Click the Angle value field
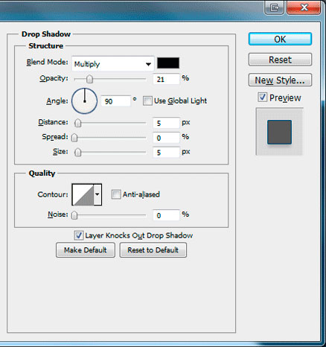 click(x=116, y=101)
